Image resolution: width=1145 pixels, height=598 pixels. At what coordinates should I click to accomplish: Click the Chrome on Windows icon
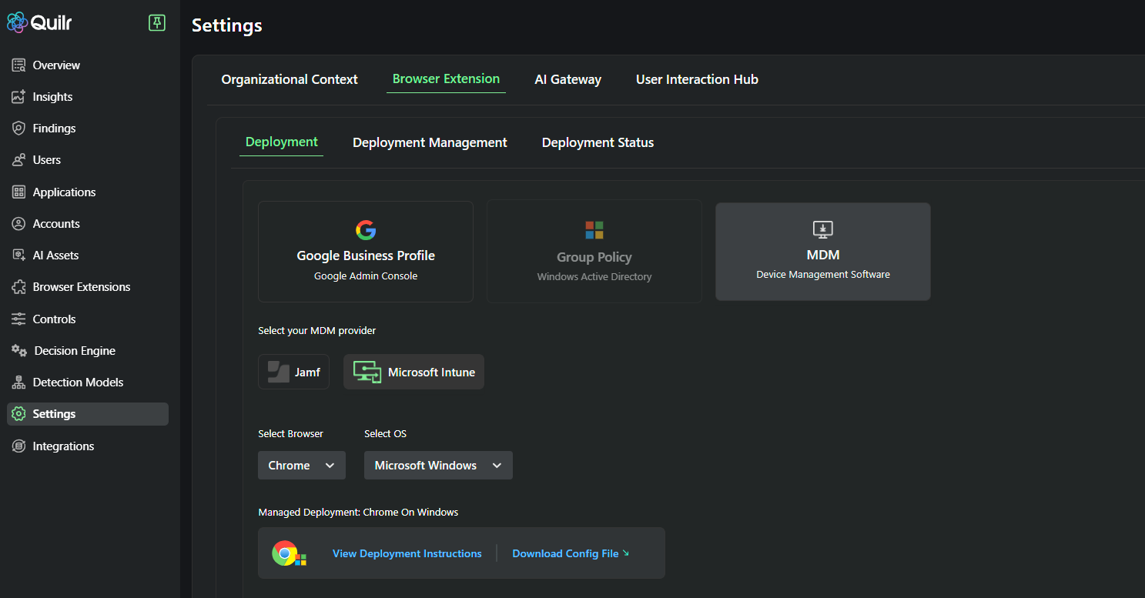(290, 553)
